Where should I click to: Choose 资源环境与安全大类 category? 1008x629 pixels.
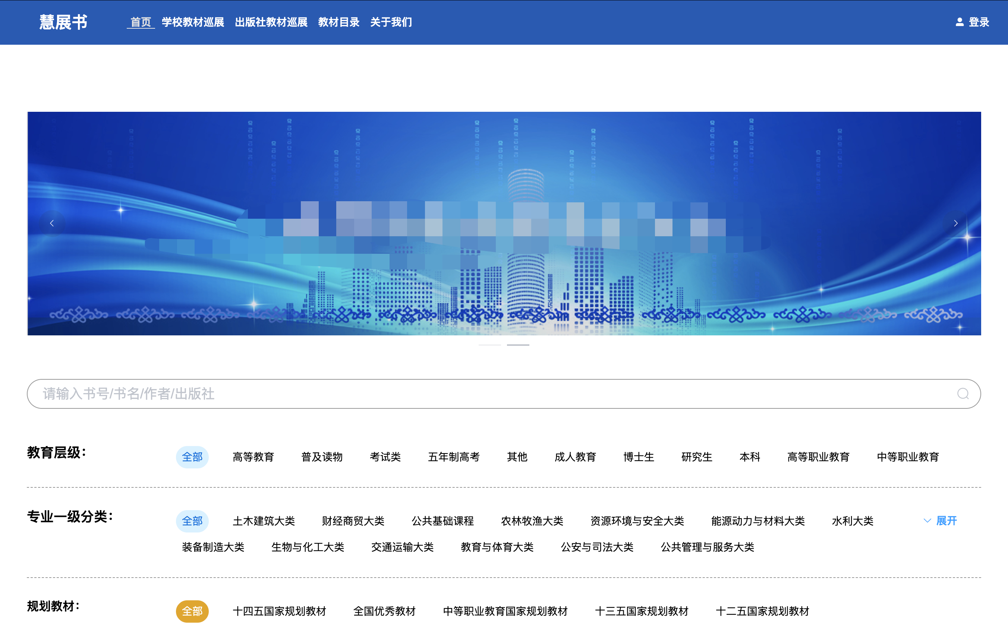[637, 521]
